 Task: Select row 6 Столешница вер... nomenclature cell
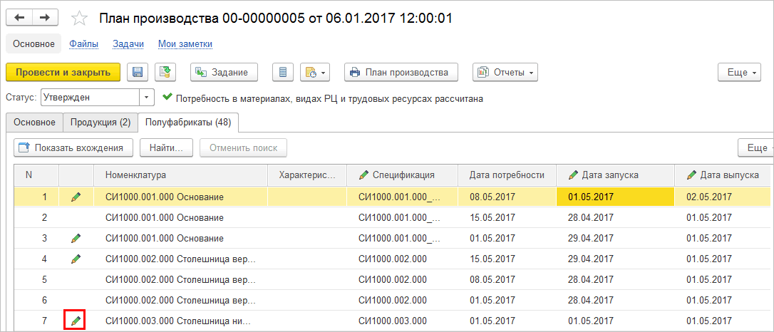(x=180, y=300)
